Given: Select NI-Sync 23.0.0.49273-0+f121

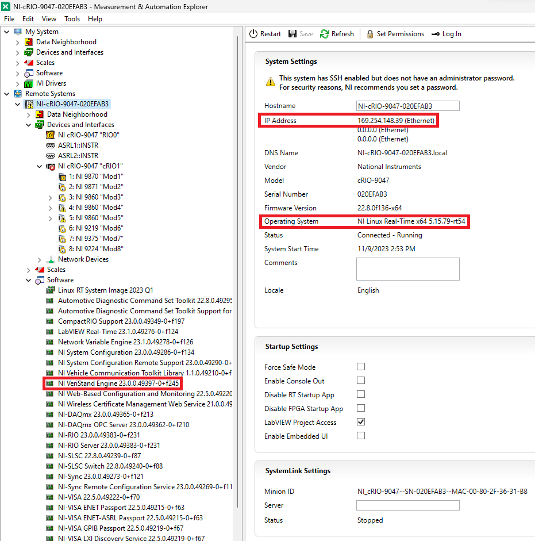Looking at the screenshot, I should 101,477.
